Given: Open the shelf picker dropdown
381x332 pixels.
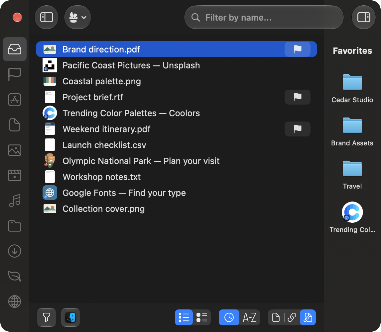Looking at the screenshot, I should click(x=77, y=17).
